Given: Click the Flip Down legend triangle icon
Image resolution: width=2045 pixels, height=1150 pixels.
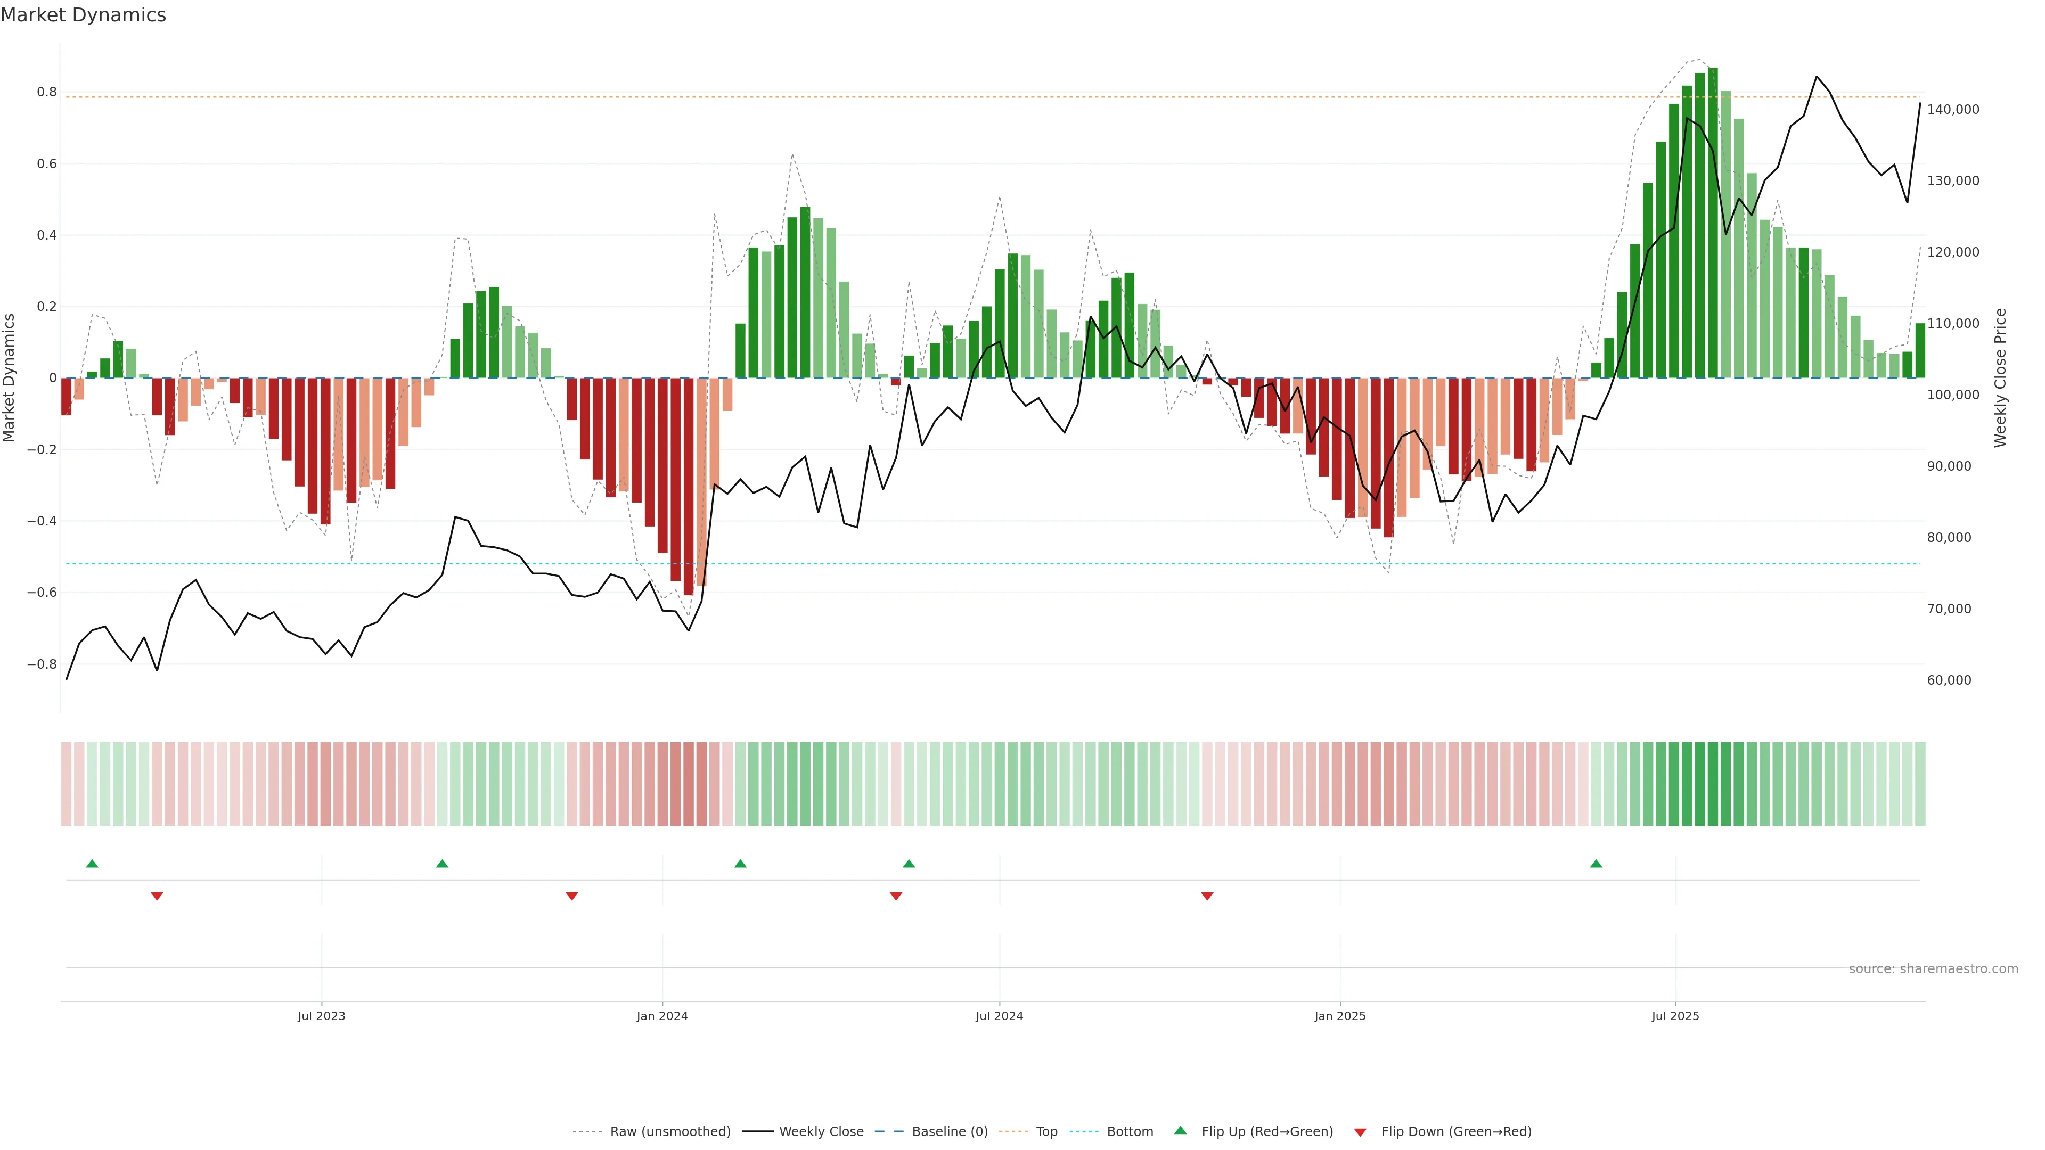Looking at the screenshot, I should (1360, 1132).
